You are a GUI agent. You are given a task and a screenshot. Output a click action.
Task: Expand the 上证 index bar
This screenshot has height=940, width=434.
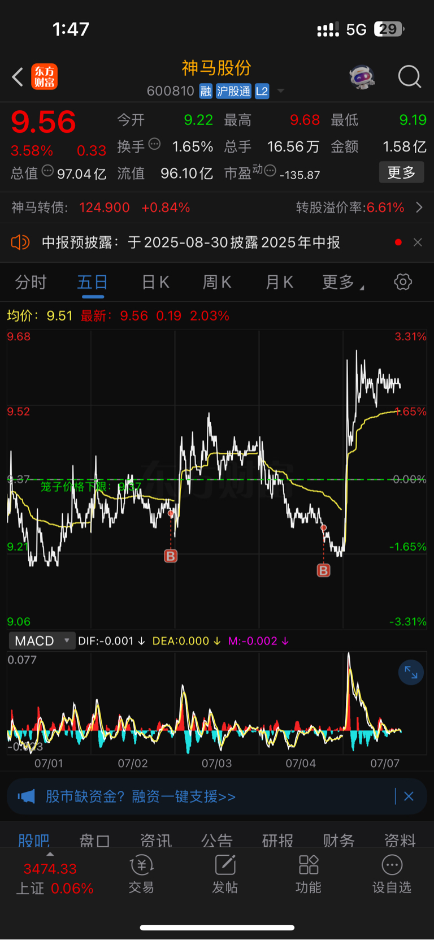coord(50,855)
